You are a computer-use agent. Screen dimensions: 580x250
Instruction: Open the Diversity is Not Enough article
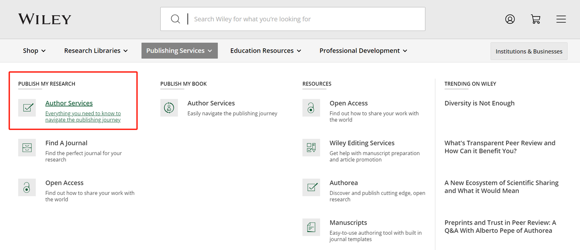[479, 103]
